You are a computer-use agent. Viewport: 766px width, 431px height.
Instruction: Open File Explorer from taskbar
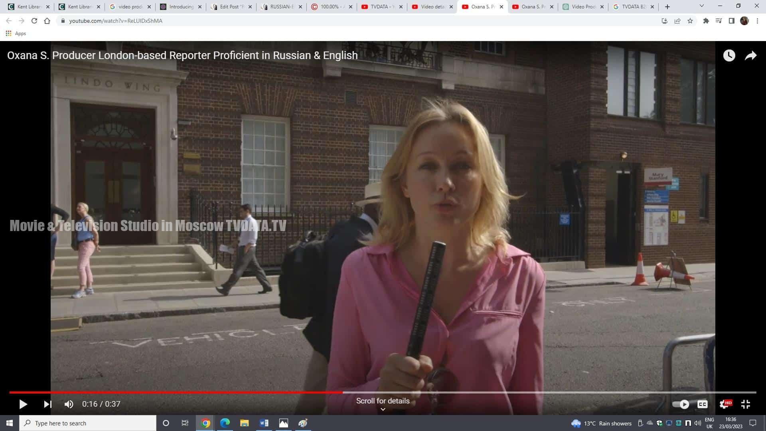pos(244,423)
